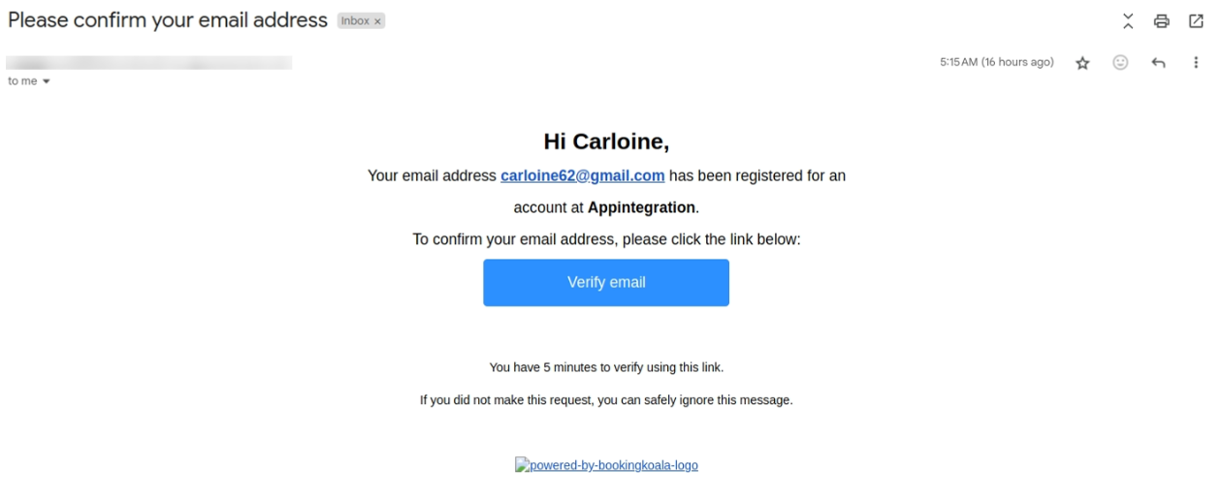The width and height of the screenshot is (1222, 498).
Task: Star this email message
Action: (x=1082, y=63)
